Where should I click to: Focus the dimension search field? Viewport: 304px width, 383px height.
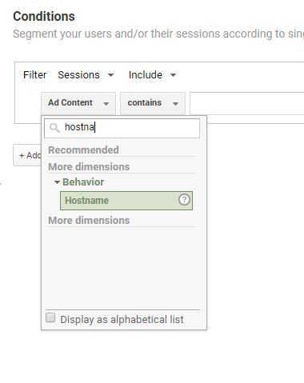click(x=122, y=128)
